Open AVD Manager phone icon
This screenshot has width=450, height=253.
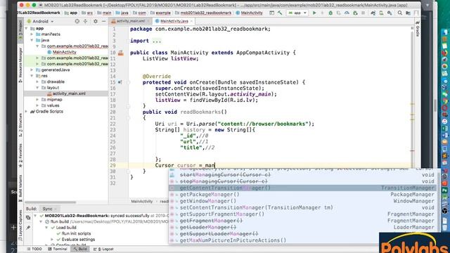coord(381,13)
